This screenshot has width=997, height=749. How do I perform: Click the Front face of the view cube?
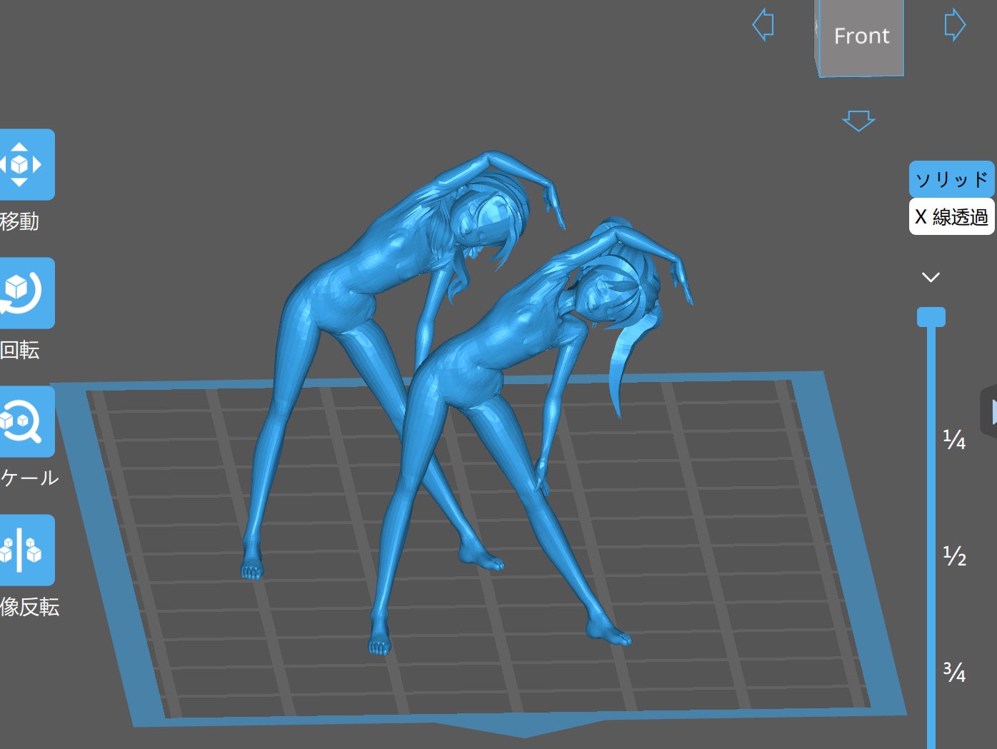(x=861, y=36)
